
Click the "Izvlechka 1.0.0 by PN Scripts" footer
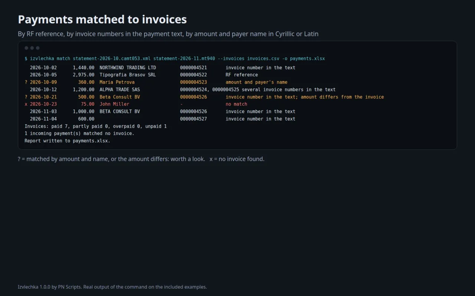[112, 287]
